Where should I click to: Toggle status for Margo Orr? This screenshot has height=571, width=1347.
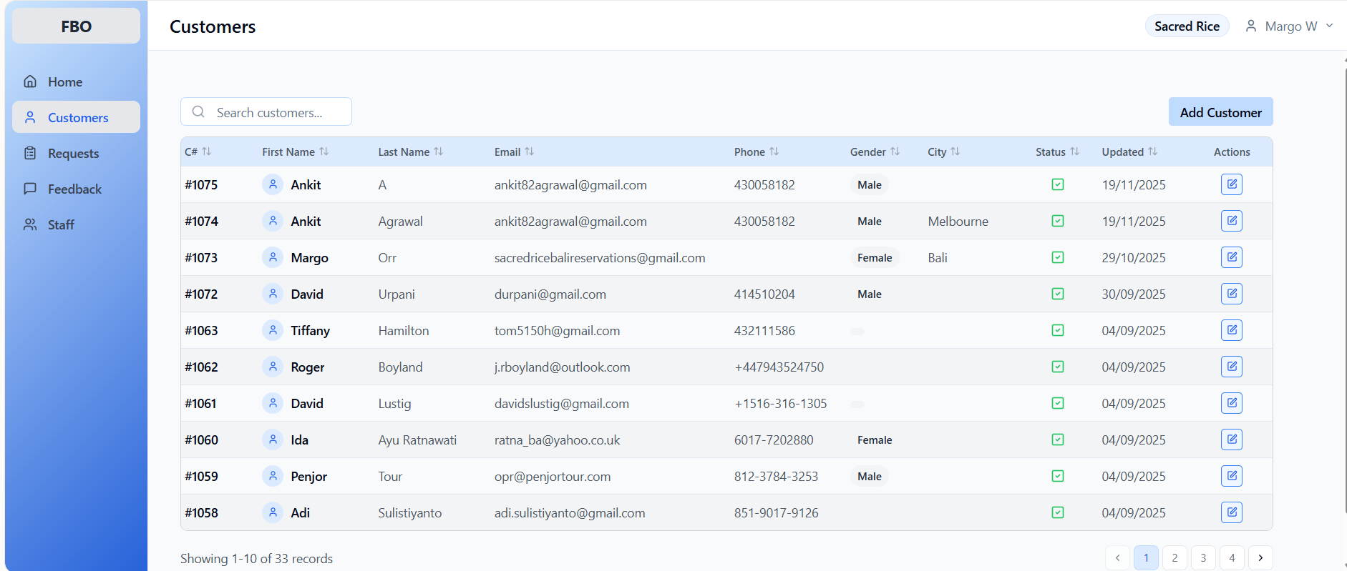point(1058,257)
